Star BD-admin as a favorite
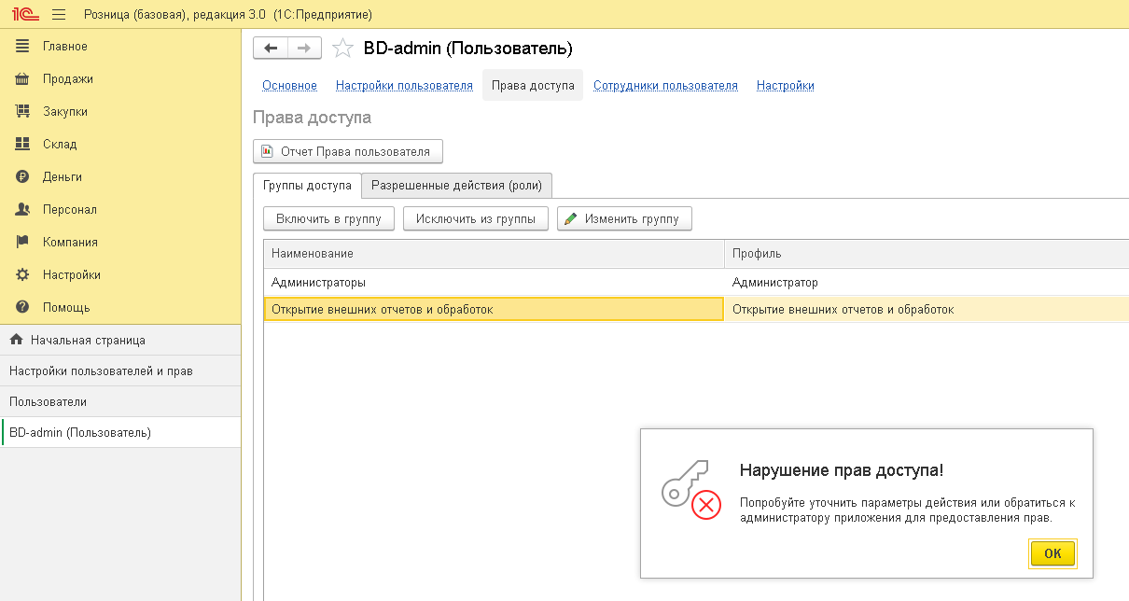 [x=343, y=49]
